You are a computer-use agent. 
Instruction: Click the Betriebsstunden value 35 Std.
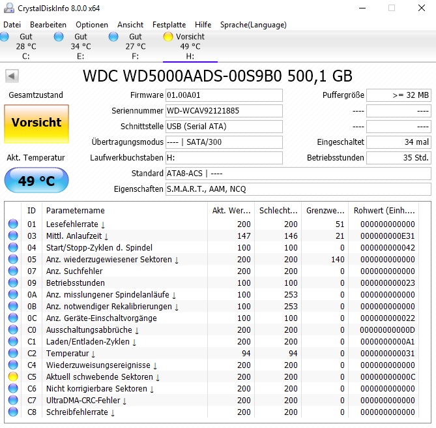point(399,158)
